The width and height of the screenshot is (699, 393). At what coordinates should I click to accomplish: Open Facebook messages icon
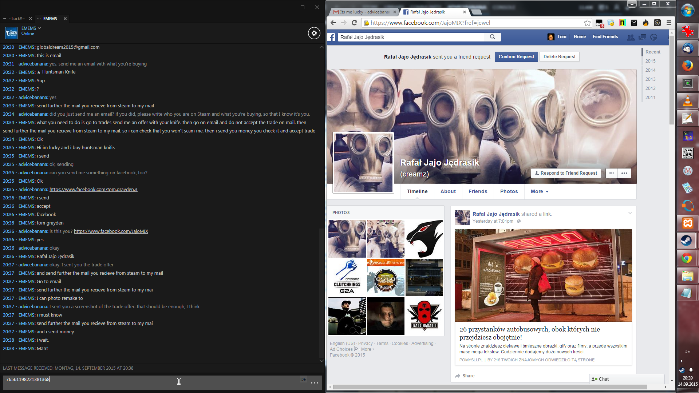click(x=642, y=37)
